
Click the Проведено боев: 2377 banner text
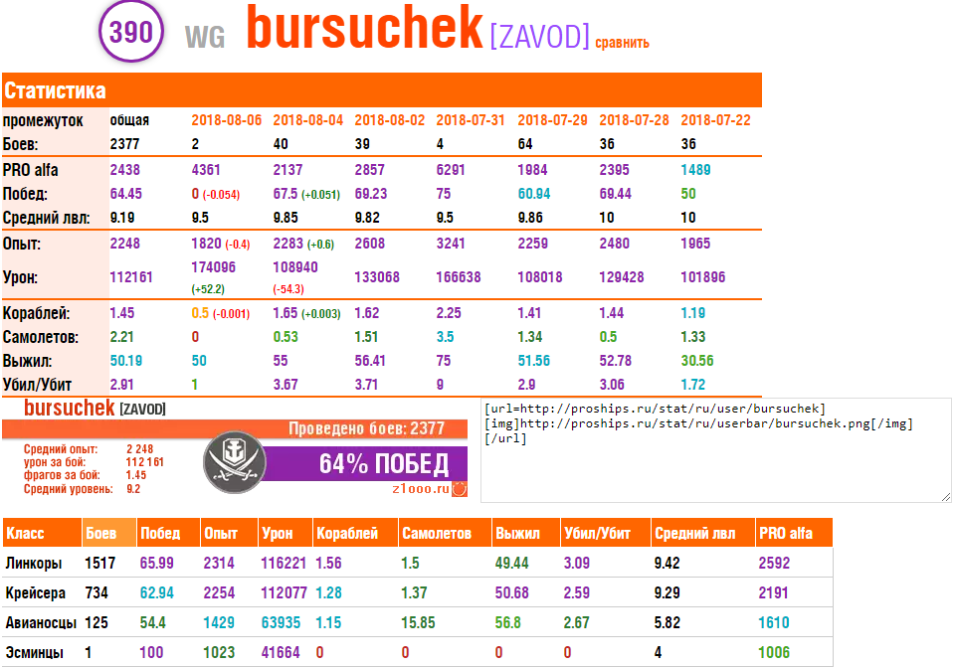(366, 428)
